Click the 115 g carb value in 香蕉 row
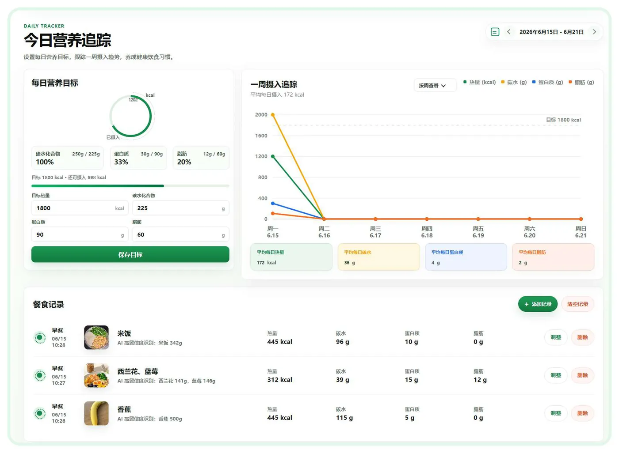Viewport: 619px width, 453px height. click(x=344, y=418)
